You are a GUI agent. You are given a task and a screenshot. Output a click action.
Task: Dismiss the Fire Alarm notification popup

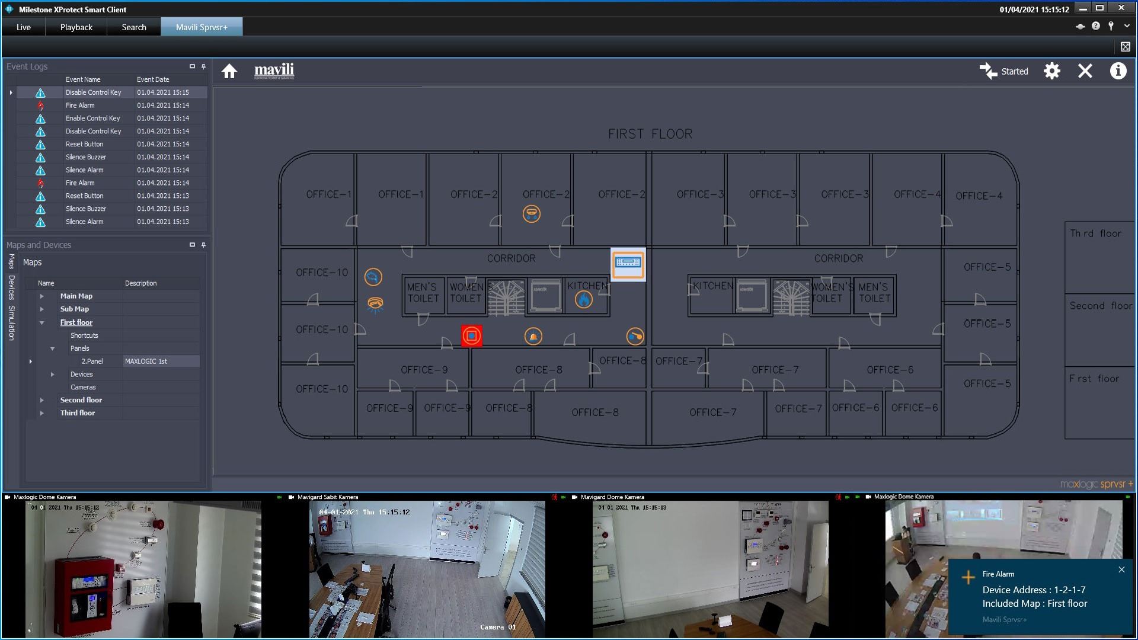[1121, 569]
